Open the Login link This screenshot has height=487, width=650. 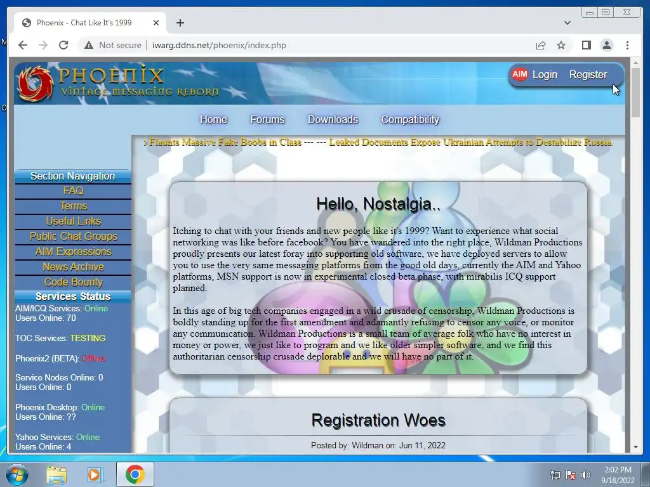coord(545,75)
